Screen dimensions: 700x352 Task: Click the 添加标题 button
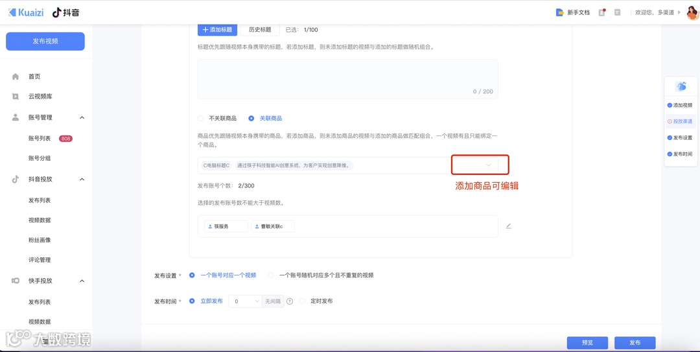coord(217,29)
